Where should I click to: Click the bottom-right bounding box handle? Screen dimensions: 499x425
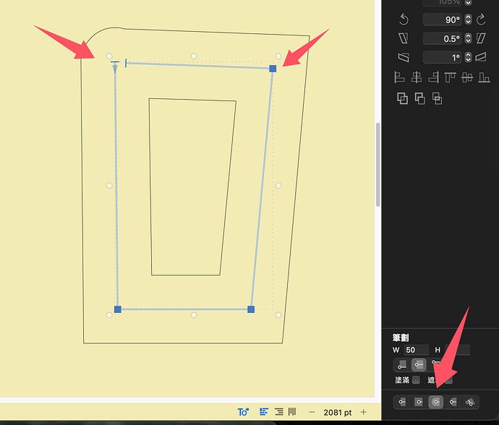[x=278, y=315]
